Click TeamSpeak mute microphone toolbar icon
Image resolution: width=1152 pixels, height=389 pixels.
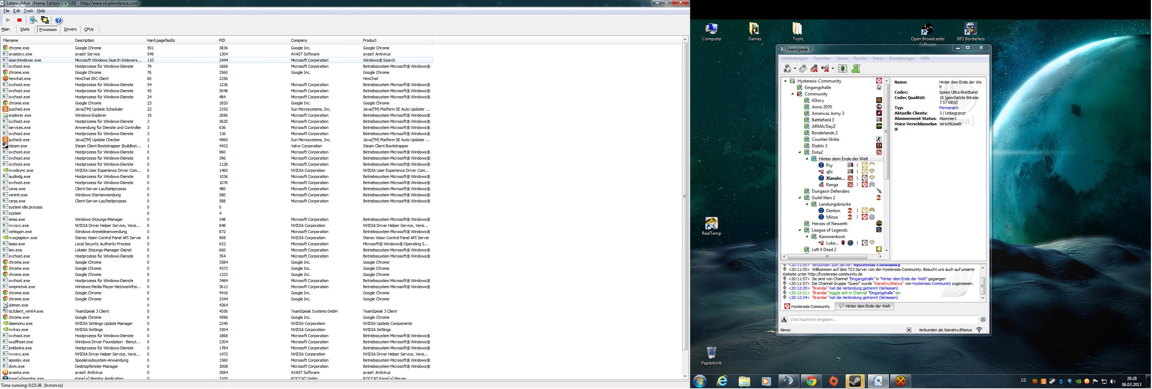coord(814,68)
